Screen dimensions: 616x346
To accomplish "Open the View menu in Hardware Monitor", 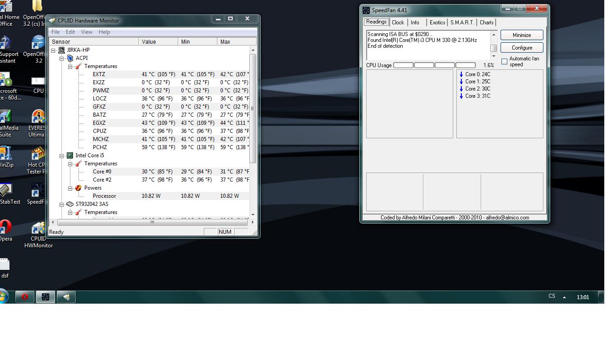I will coord(87,32).
